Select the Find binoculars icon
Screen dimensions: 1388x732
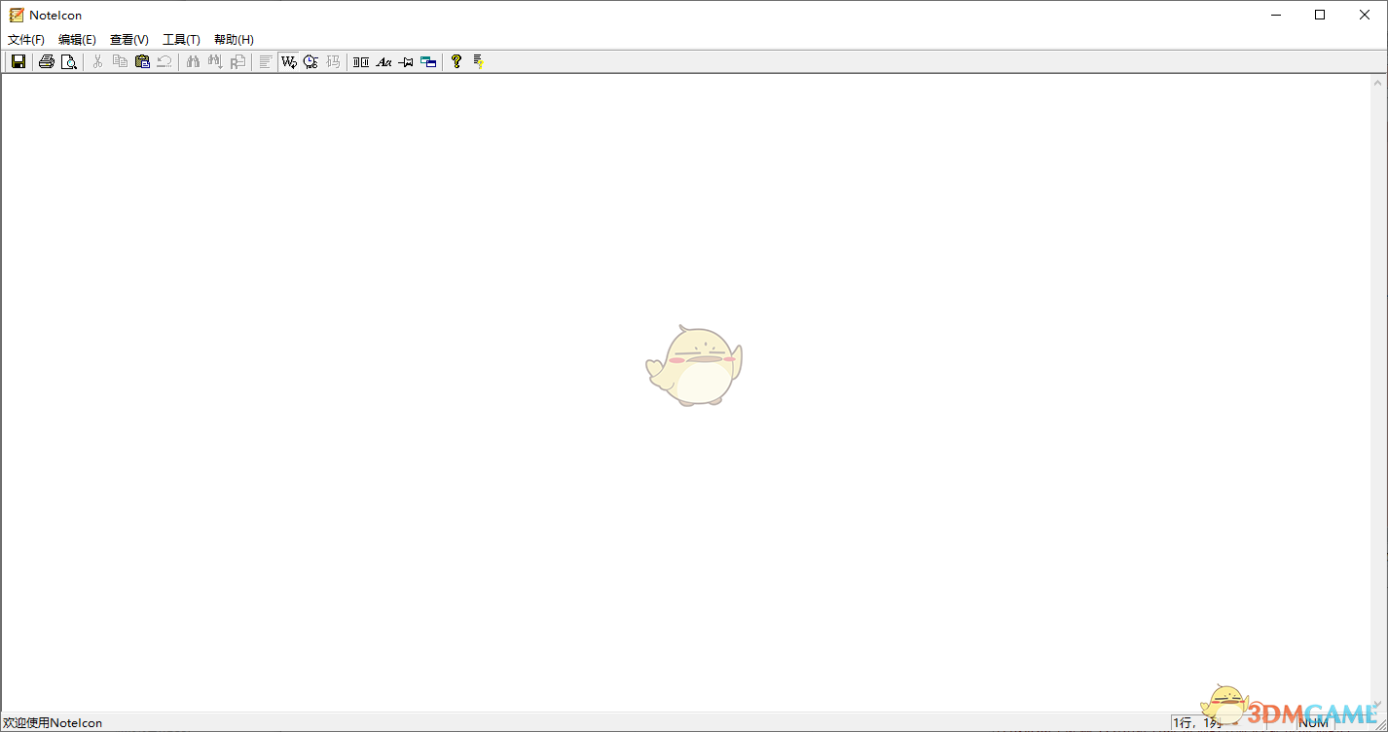pos(192,61)
